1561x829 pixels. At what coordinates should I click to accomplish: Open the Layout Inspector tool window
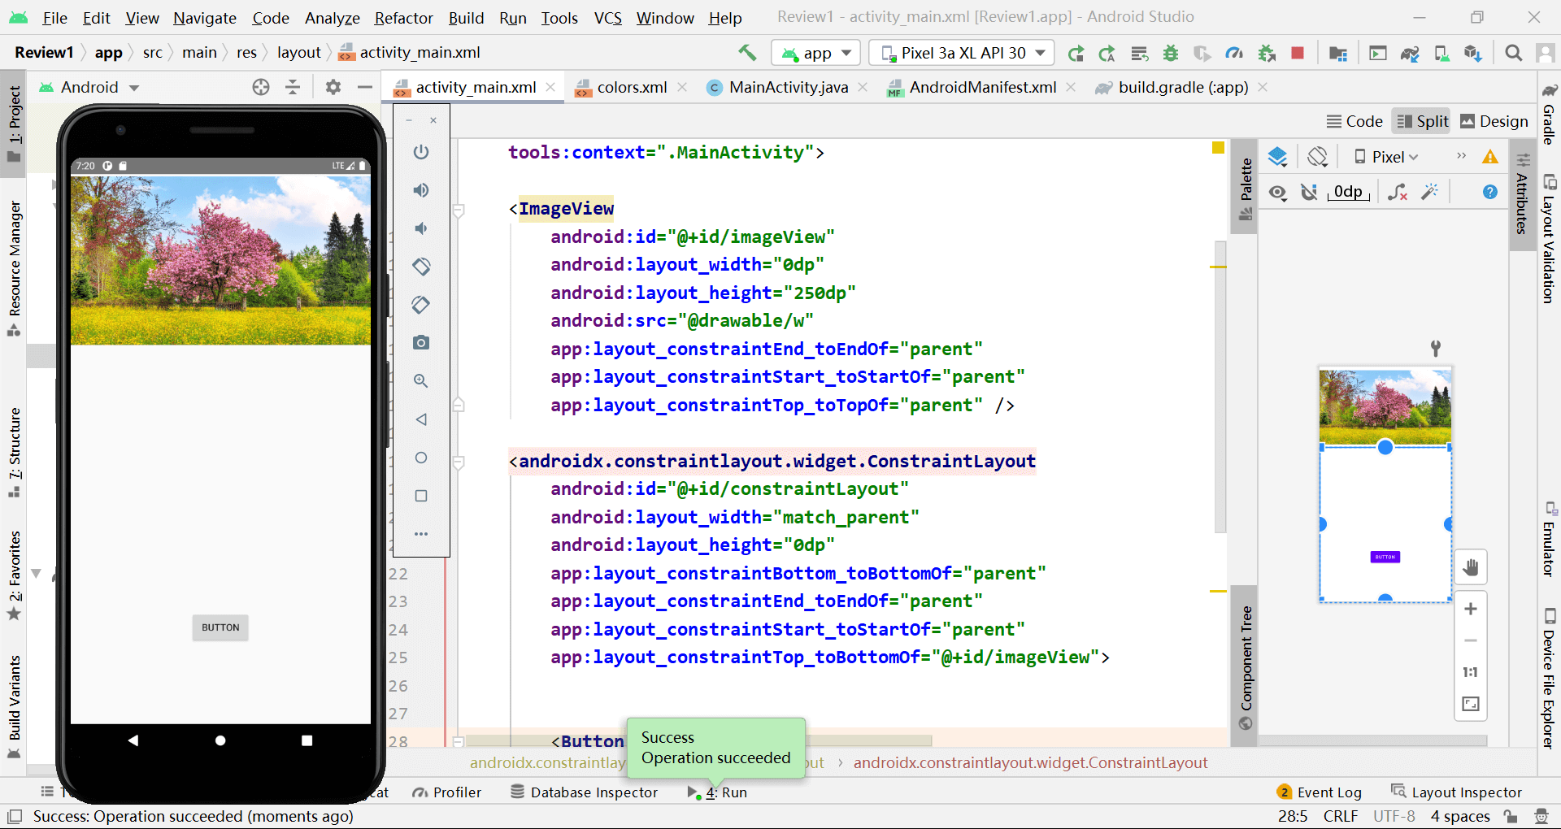(x=1456, y=792)
